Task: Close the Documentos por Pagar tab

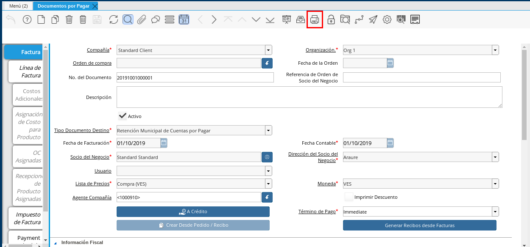Action: click(95, 6)
